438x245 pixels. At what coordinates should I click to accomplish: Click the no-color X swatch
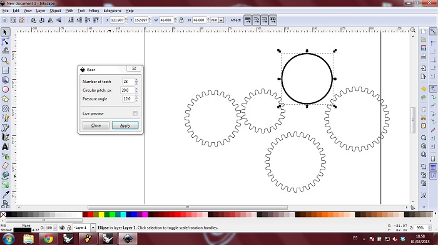3,214
